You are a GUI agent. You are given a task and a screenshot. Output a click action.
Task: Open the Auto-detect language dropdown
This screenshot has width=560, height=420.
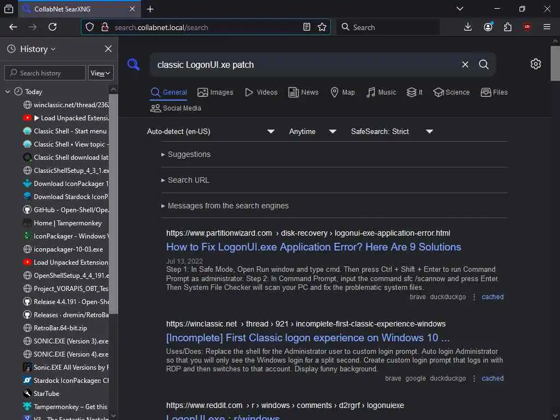(211, 131)
